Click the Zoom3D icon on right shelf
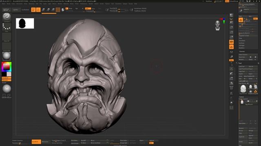This screenshot has width=261, height=146. coord(231,78)
